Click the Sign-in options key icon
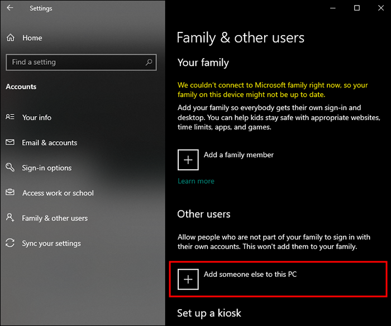Image resolution: width=391 pixels, height=326 pixels. 10,167
